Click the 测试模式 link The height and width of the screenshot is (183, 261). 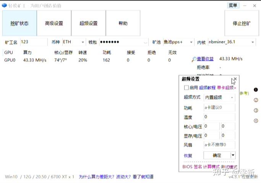coord(229,167)
